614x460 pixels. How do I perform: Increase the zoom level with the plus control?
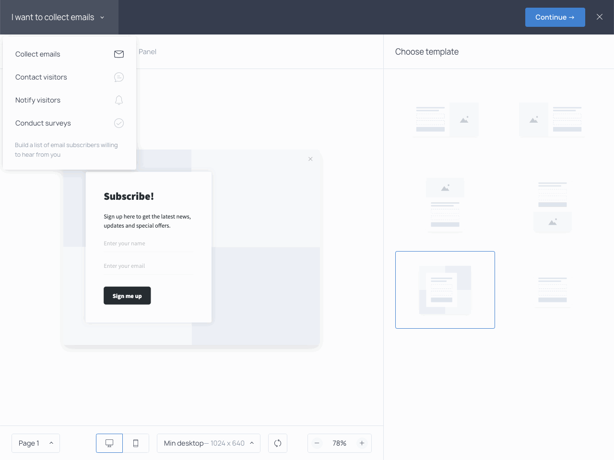tap(362, 443)
